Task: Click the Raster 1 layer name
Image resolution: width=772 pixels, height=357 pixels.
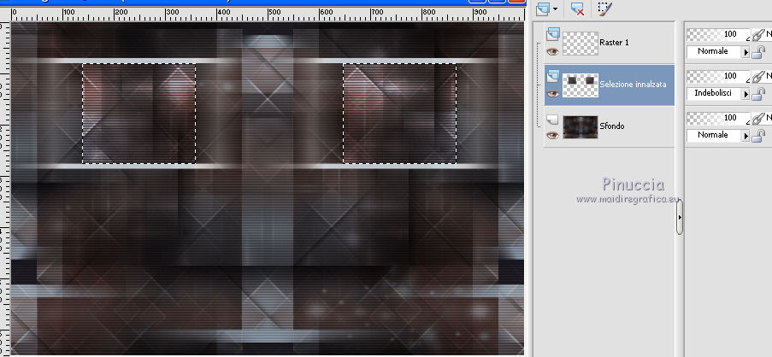Action: coord(614,43)
